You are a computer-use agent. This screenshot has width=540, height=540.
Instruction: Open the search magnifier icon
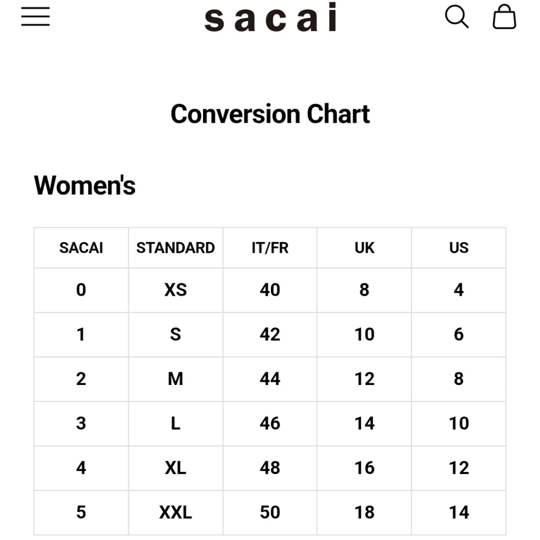457,17
